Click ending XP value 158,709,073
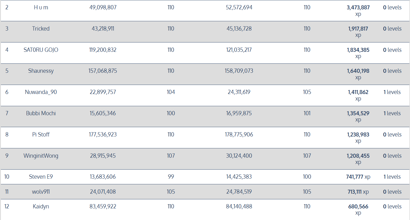Screen dimensions: 410x220 coord(239,71)
